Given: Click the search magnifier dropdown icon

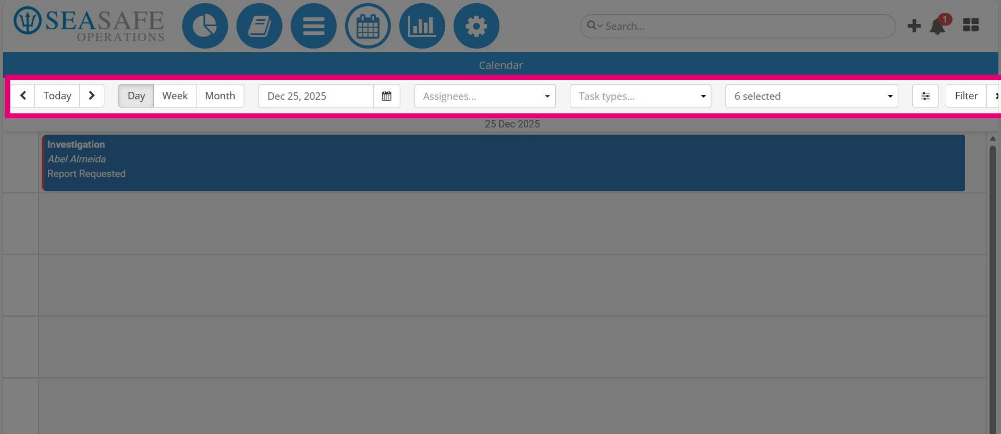Looking at the screenshot, I should [x=594, y=26].
